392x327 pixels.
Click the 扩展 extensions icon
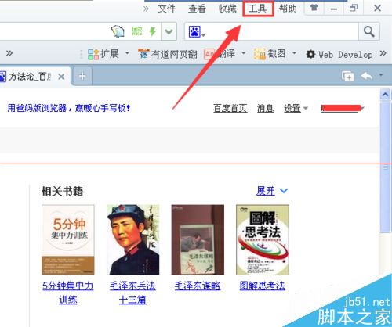93,54
